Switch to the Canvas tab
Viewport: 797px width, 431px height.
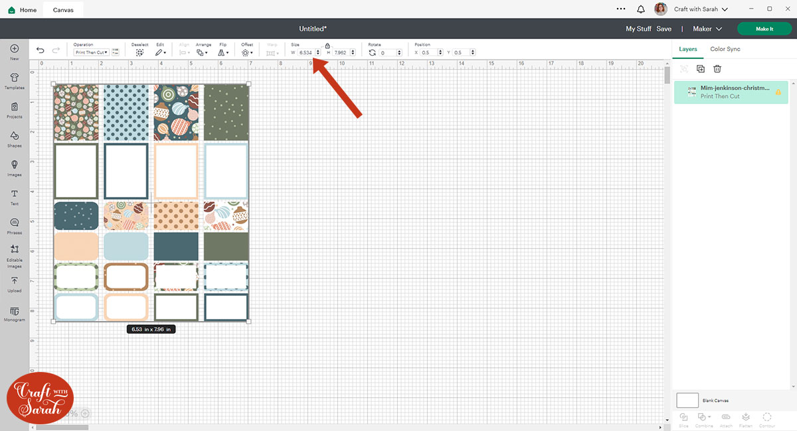tap(63, 10)
